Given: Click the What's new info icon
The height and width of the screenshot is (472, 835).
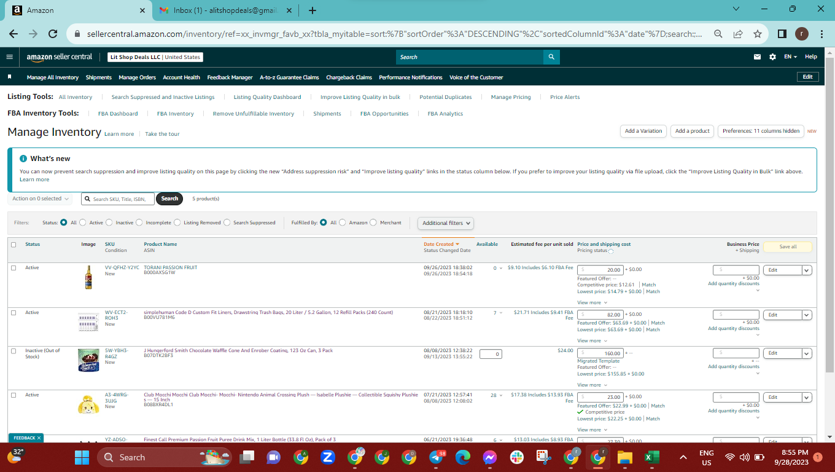Looking at the screenshot, I should (x=23, y=159).
